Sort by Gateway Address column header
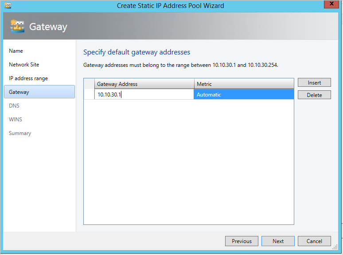The image size is (343, 255). tap(144, 84)
